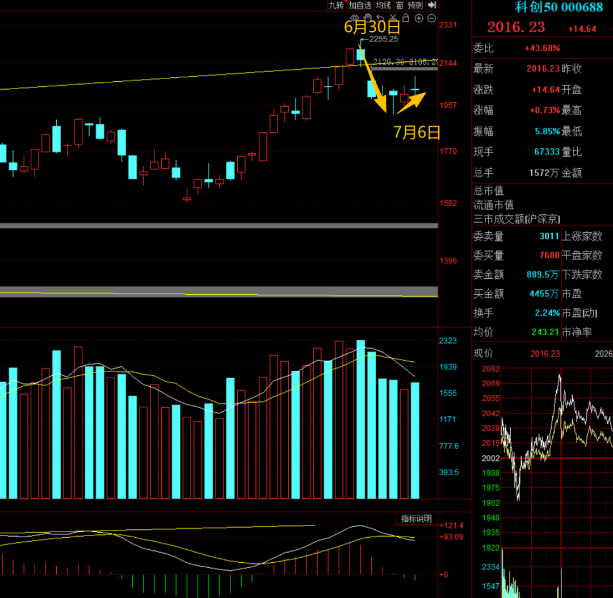Viewport: 613px width, 598px height.
Task: Select the hand pan tool
Action: (x=367, y=18)
